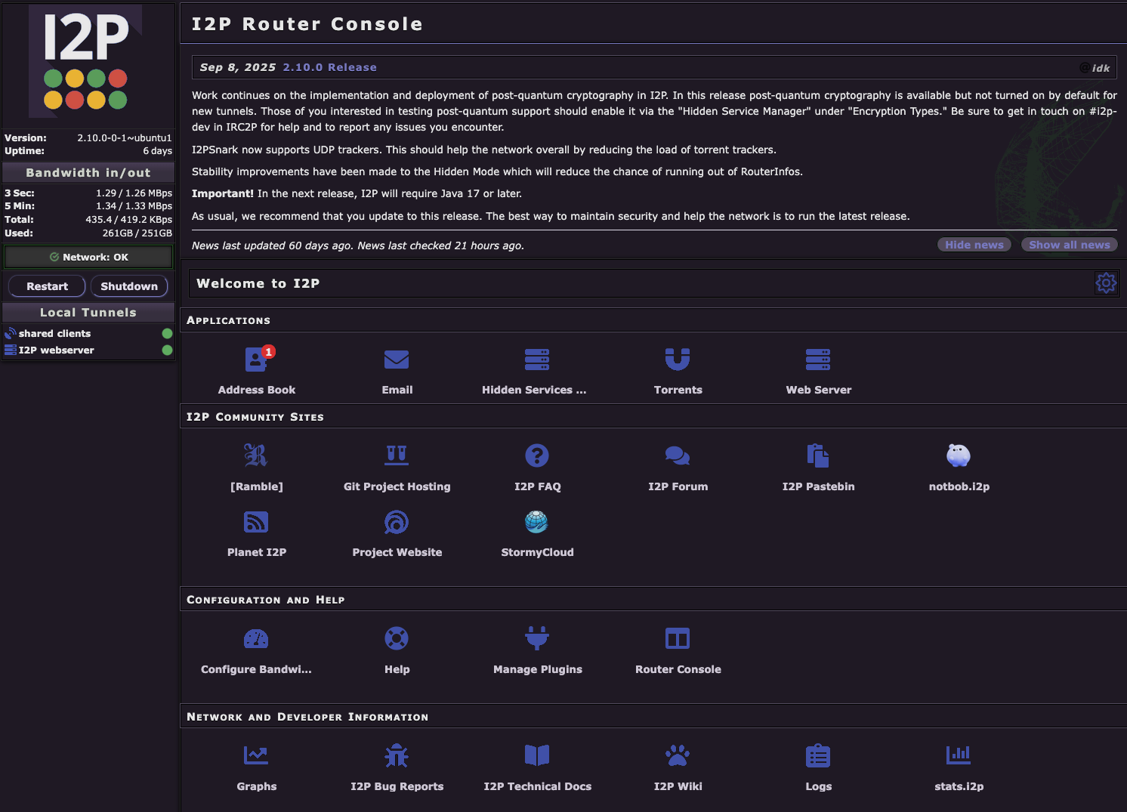Check shared clients tunnel status indicator
This screenshot has height=812, width=1127.
click(167, 333)
